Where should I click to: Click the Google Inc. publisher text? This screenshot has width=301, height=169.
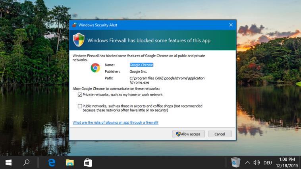tap(138, 71)
